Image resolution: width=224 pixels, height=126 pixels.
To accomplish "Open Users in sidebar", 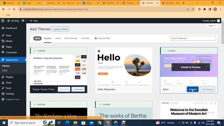I will point(8,83).
